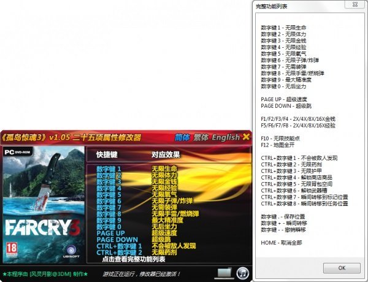Click 无后坐力 in trainer list
Image resolution: width=368 pixels, height=282 pixels.
click(x=164, y=227)
